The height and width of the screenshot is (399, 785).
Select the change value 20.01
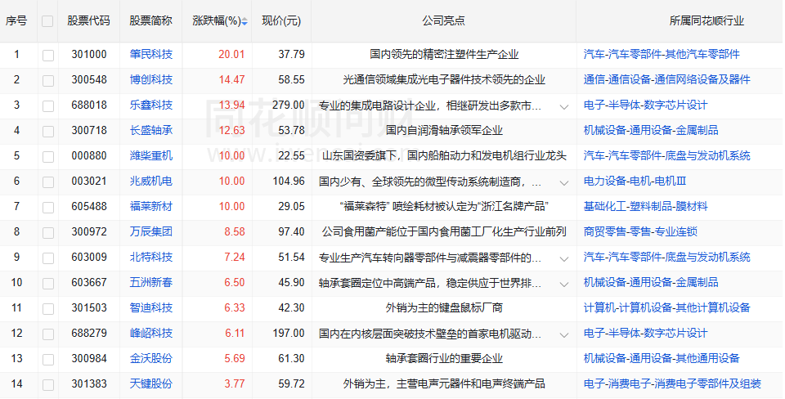point(231,55)
